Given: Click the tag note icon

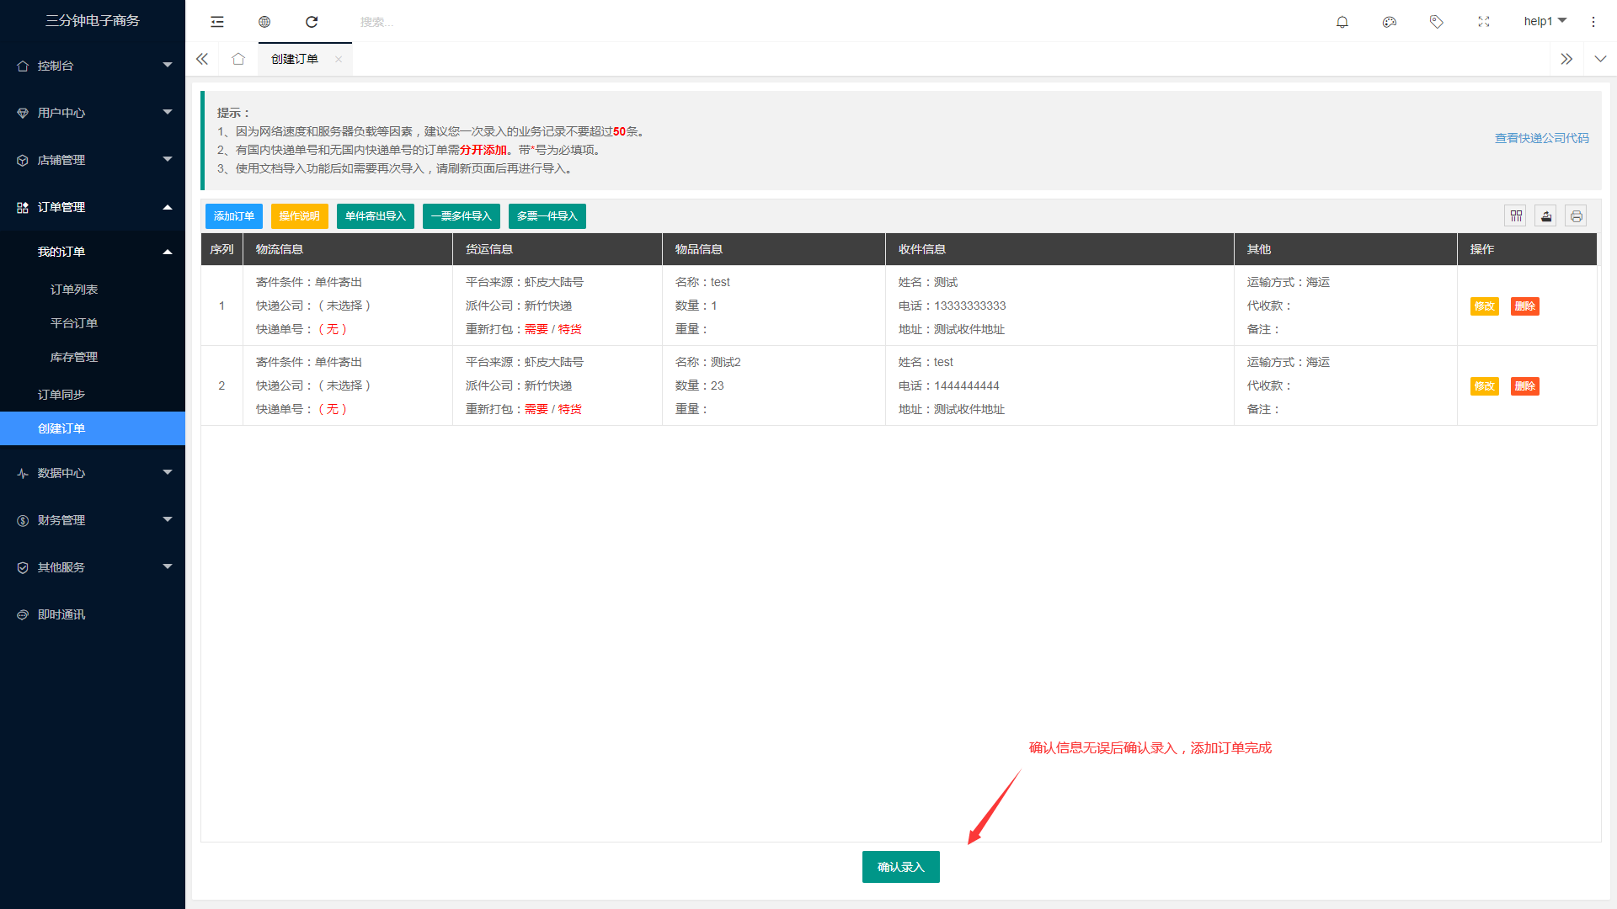Looking at the screenshot, I should pos(1437,22).
